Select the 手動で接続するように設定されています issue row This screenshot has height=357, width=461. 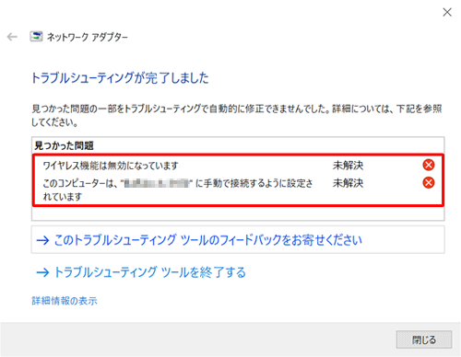click(238, 190)
